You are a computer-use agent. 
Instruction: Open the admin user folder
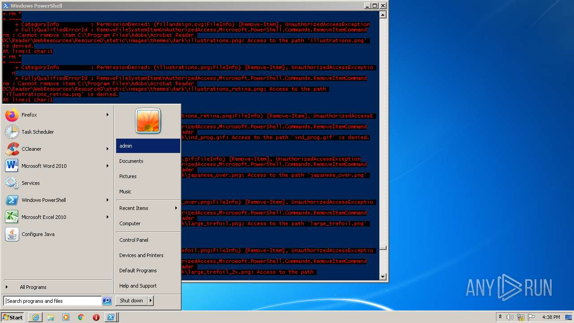tap(148, 146)
